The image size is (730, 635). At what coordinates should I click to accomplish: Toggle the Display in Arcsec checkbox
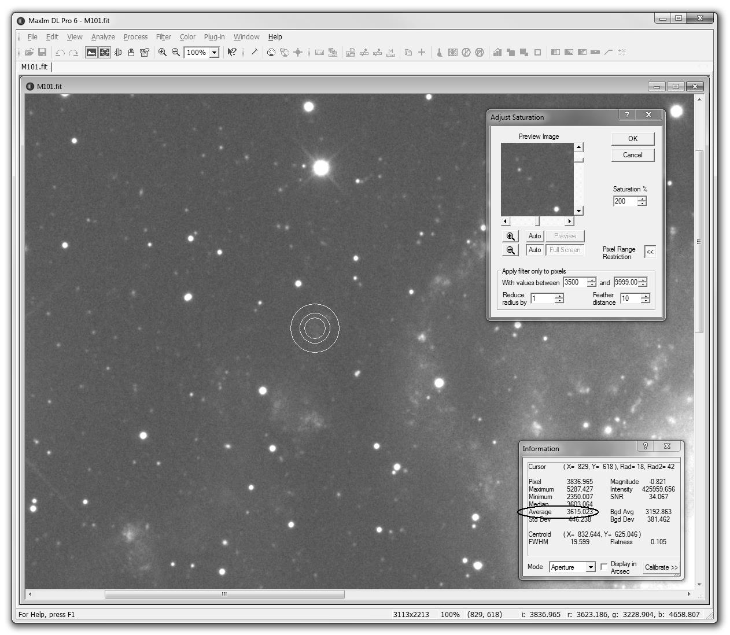(x=604, y=567)
